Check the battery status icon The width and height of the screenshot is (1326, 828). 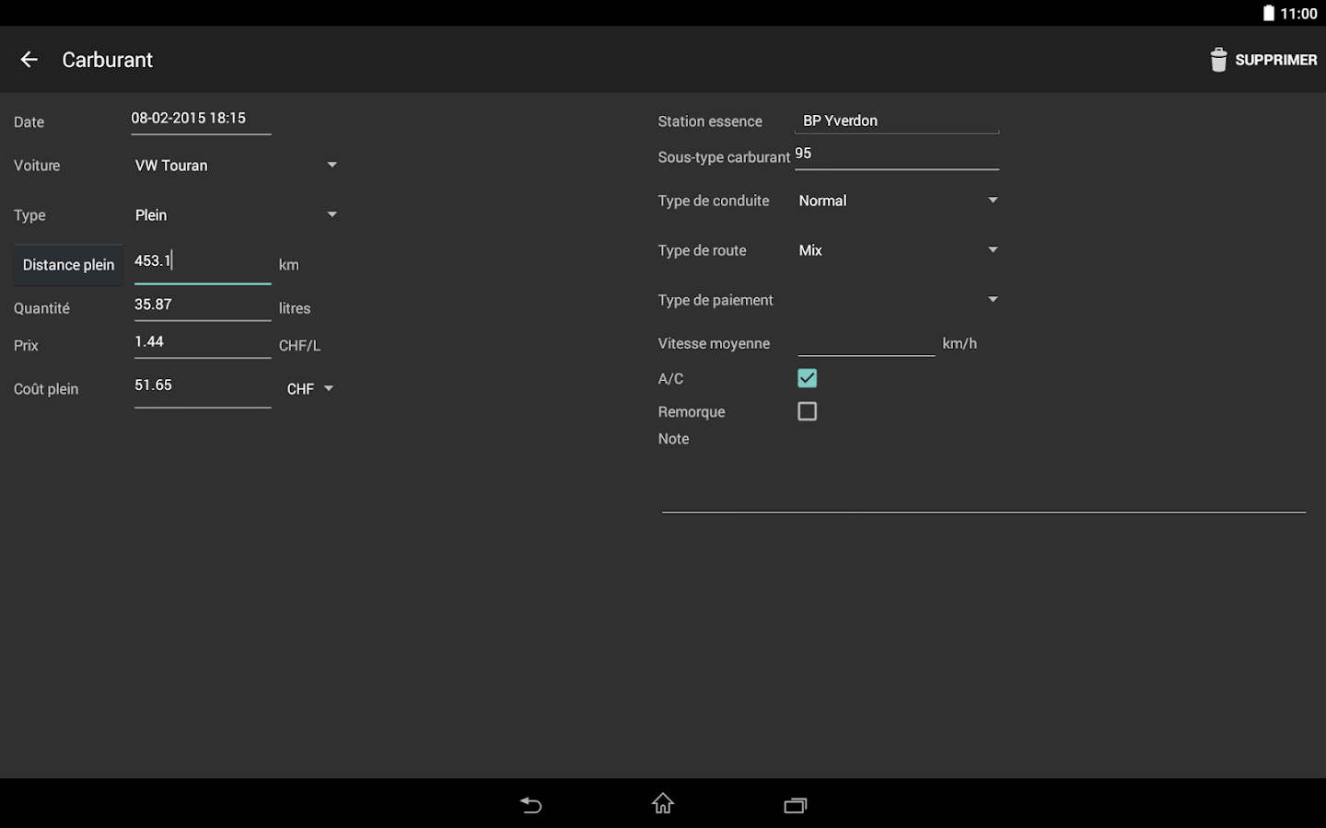pos(1269,13)
